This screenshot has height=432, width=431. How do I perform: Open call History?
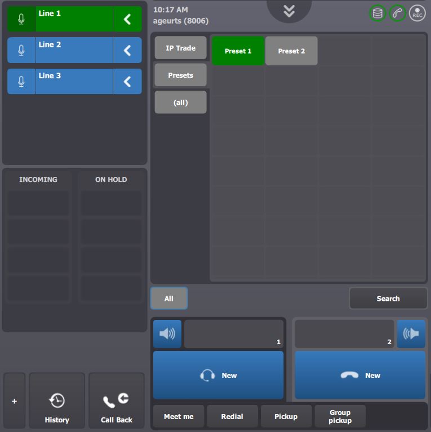57,401
